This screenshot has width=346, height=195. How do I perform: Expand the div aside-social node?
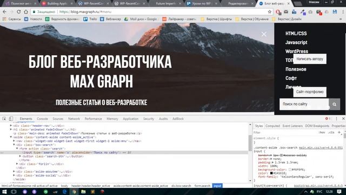(14, 175)
